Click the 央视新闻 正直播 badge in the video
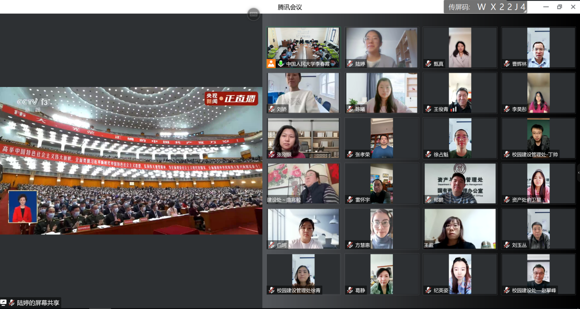The width and height of the screenshot is (580, 309). click(231, 98)
